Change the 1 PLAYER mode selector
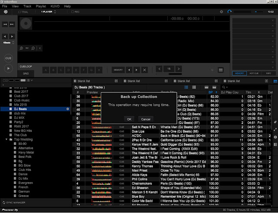Viewport: 278px width, 213px height. point(49,12)
